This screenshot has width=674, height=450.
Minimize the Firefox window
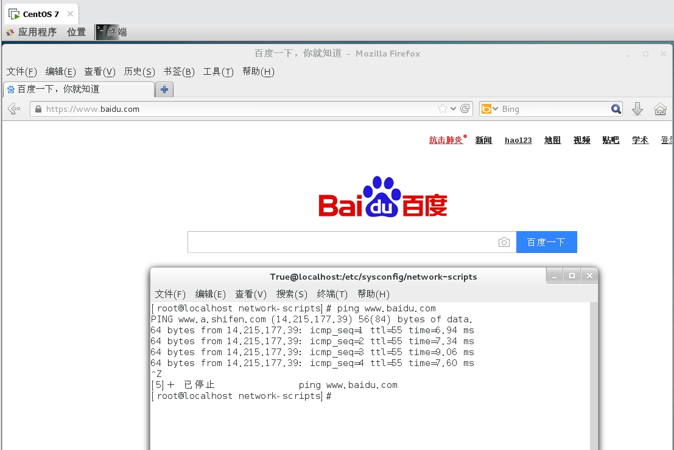click(628, 54)
